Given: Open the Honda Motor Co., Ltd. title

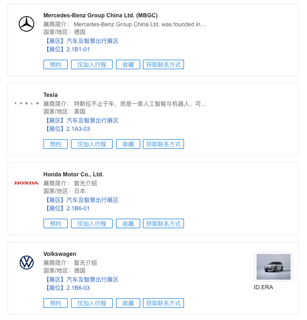Looking at the screenshot, I should 74,174.
